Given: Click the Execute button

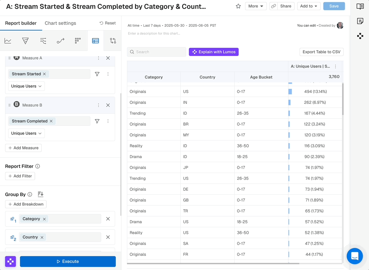Looking at the screenshot, I should [68, 262].
